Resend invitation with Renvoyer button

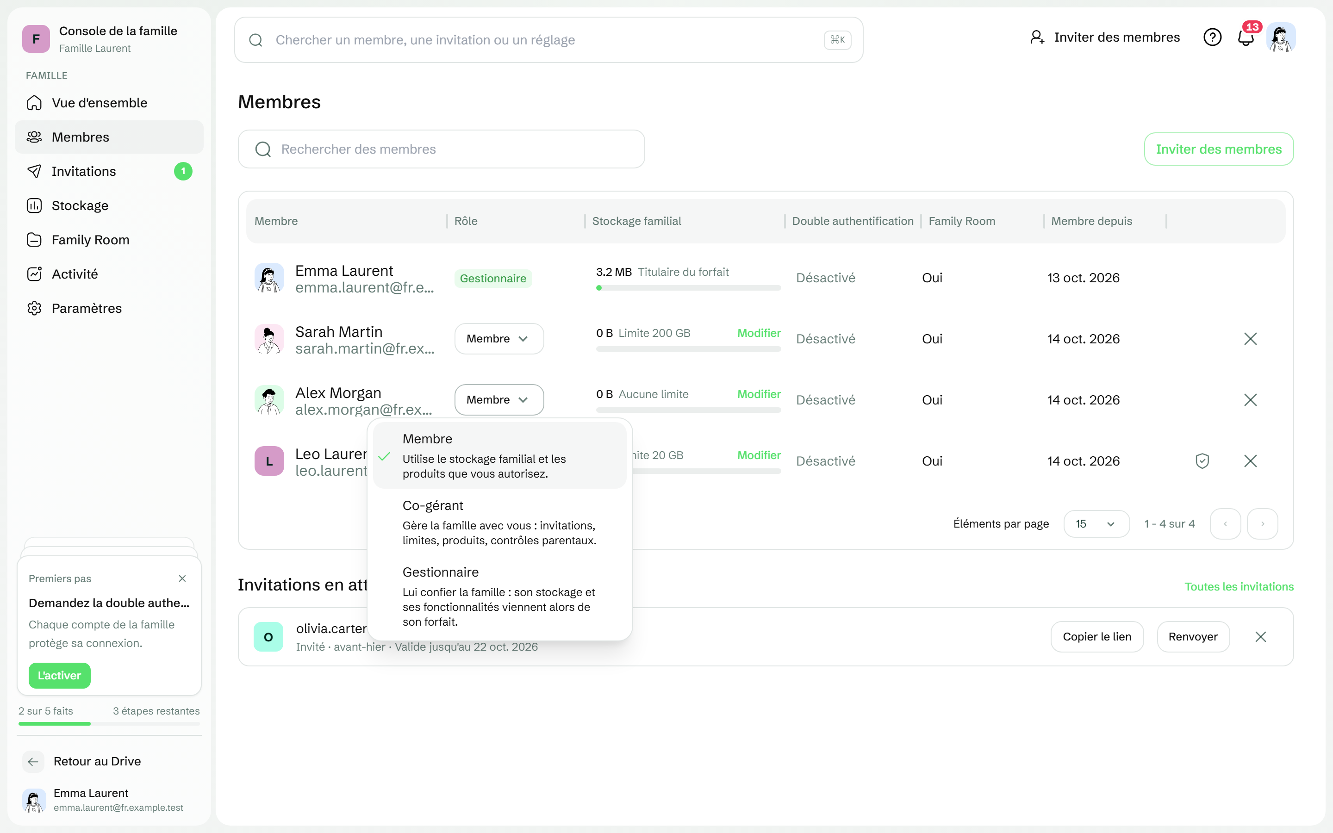(x=1193, y=637)
